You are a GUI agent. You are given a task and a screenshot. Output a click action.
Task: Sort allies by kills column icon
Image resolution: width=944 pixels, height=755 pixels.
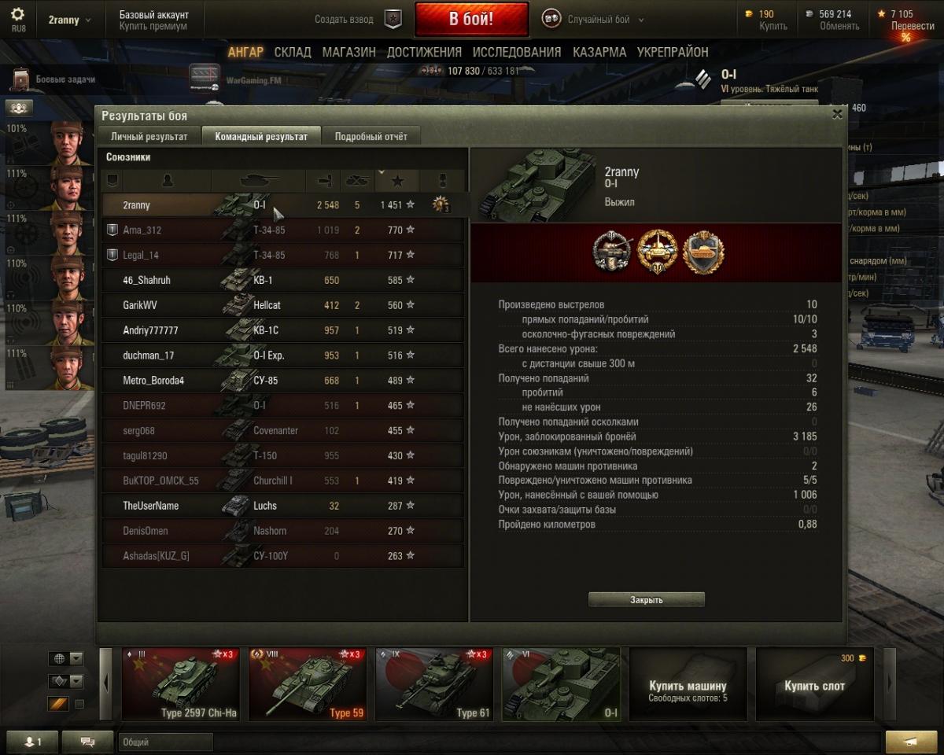pos(358,181)
